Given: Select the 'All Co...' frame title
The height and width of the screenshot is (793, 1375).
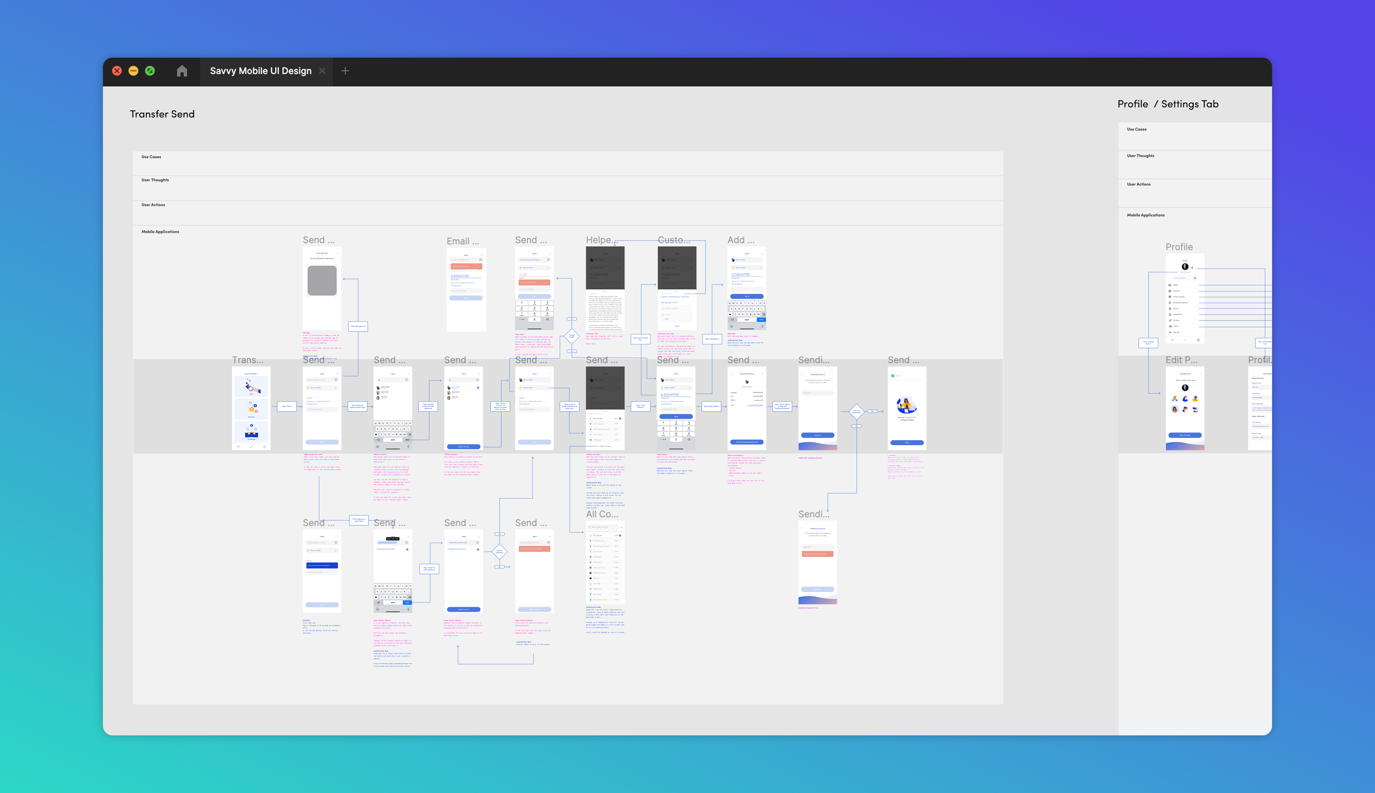Looking at the screenshot, I should click(602, 514).
